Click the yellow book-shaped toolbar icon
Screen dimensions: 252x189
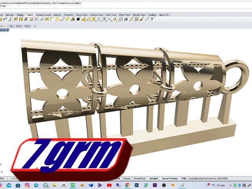[x=94, y=19]
